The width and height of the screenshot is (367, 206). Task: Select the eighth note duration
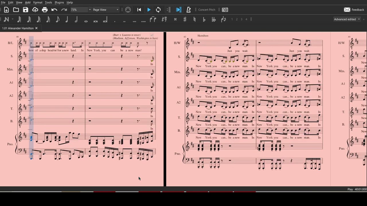[57, 19]
